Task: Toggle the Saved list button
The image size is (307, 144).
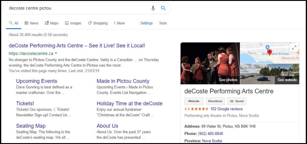Action: tap(237, 101)
